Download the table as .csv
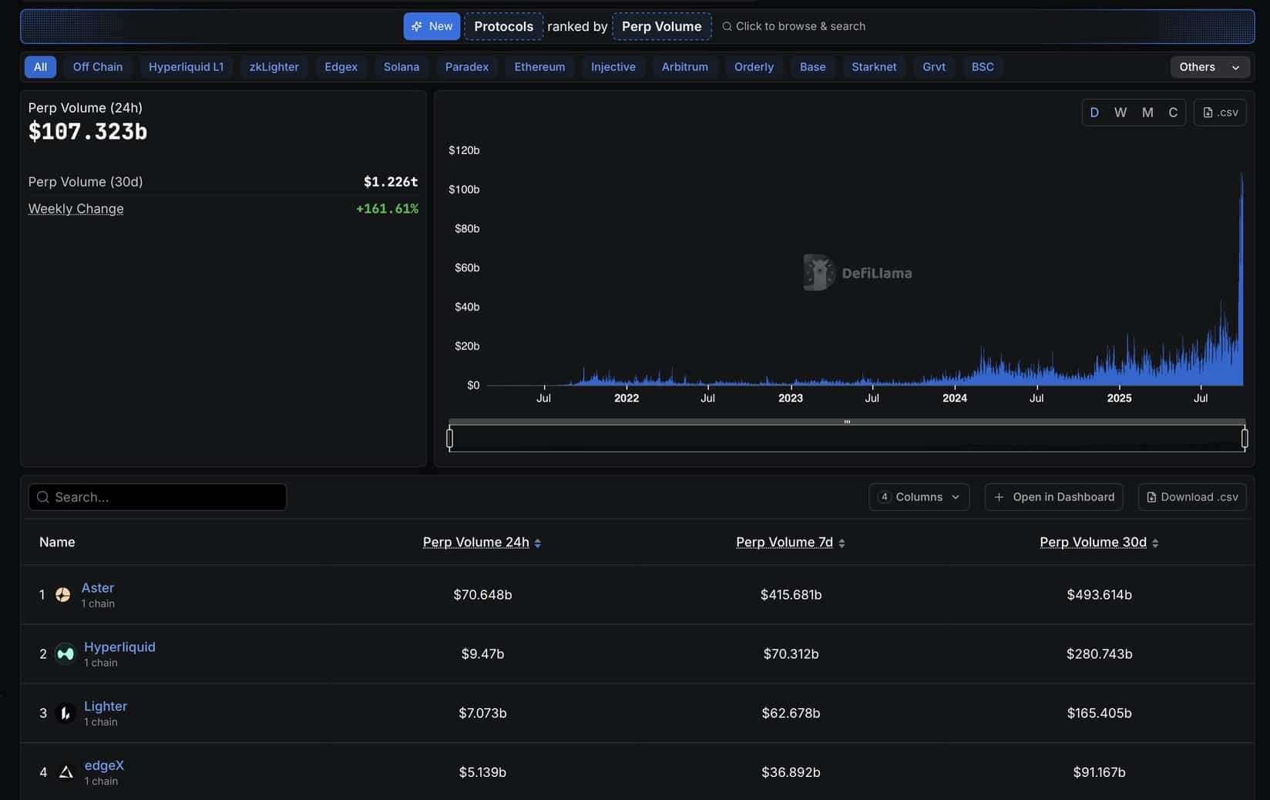Viewport: 1270px width, 800px height. click(x=1192, y=497)
